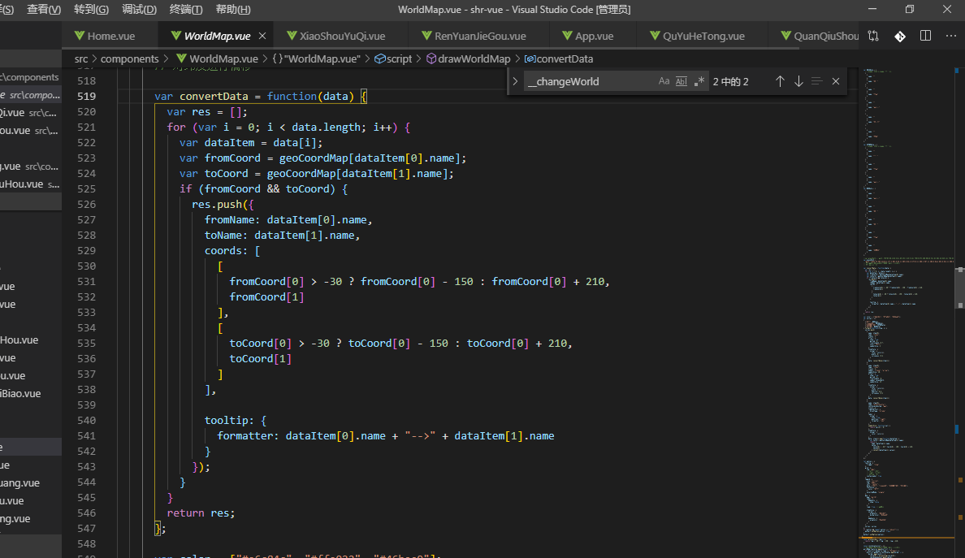Click the script cube icon in breadcrumb

pos(379,58)
